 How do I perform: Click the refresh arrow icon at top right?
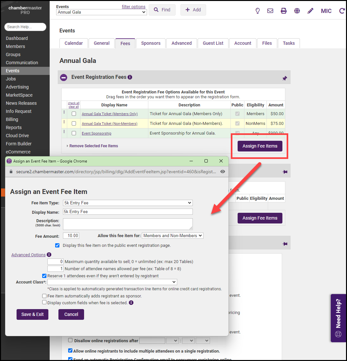(341, 11)
